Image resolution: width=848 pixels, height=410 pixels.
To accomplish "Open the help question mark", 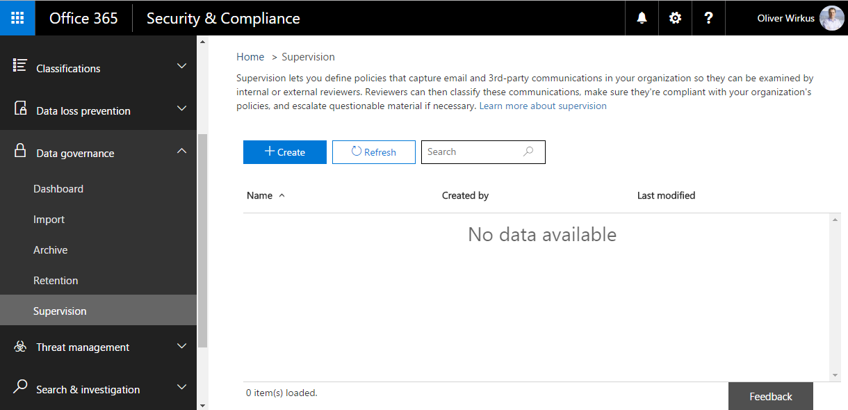I will point(708,18).
